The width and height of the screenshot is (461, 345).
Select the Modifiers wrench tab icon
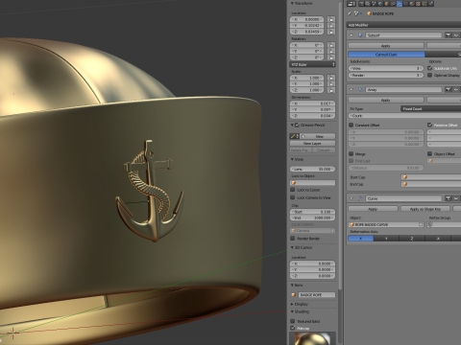tap(400, 4)
